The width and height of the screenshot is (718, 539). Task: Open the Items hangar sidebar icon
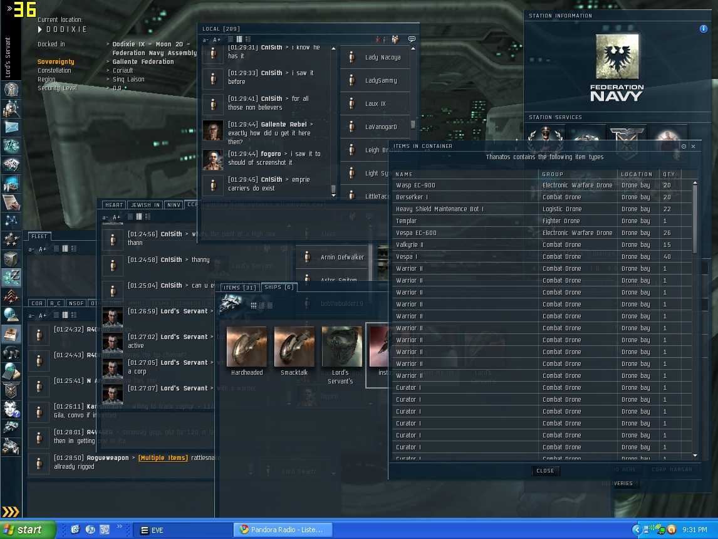coord(11,446)
